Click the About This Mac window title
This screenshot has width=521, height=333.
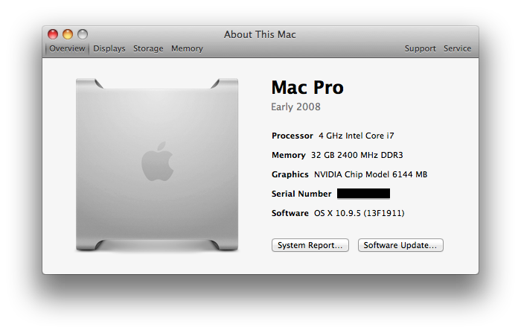(x=260, y=34)
